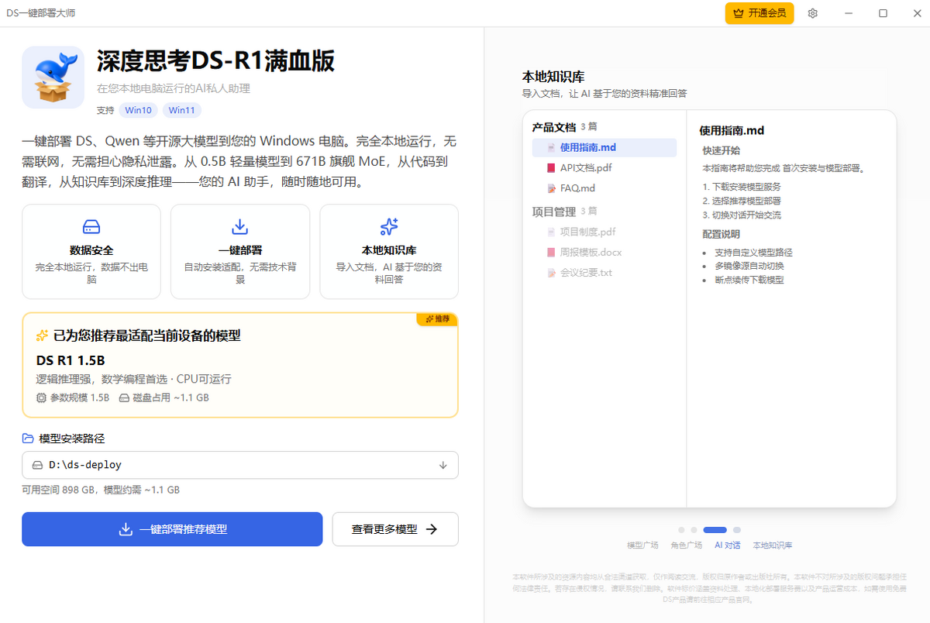Click the 深度思考DS-R1满血版 title
Viewport: 930px width, 623px height.
216,61
